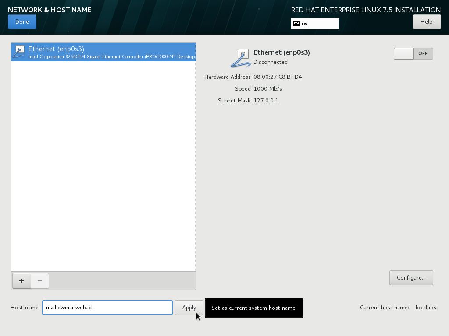Click the Intel Corporation 82540EM controller description

click(112, 56)
